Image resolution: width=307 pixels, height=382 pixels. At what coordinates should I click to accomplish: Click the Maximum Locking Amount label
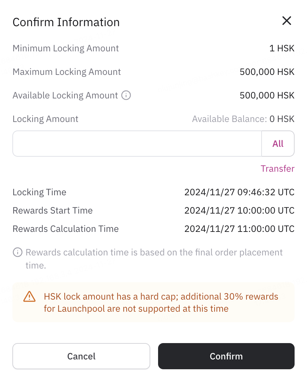point(67,72)
